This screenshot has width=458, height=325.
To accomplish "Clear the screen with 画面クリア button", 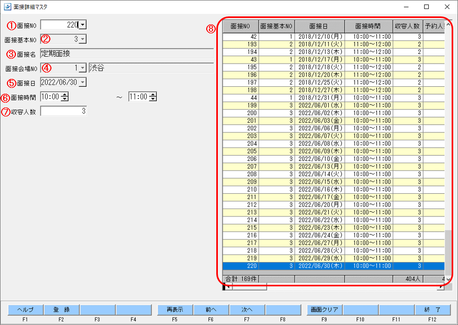I will pos(324,310).
